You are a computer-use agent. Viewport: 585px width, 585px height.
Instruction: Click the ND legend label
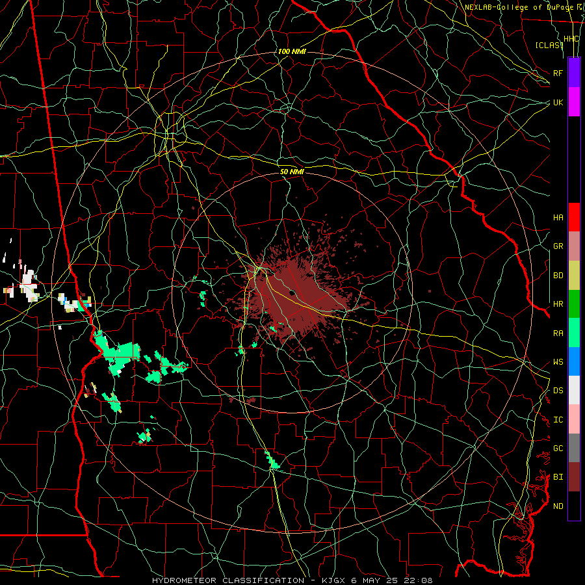pyautogui.click(x=558, y=506)
